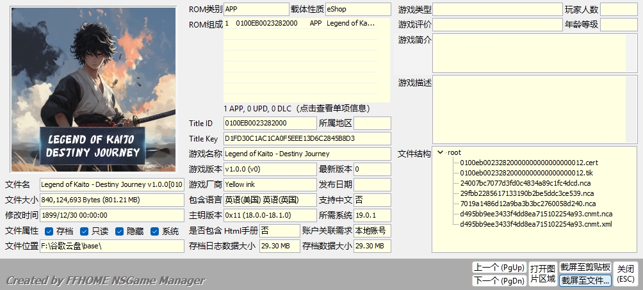Toggle the 存档 (Archive) checkbox
The image size is (643, 290).
click(x=49, y=231)
